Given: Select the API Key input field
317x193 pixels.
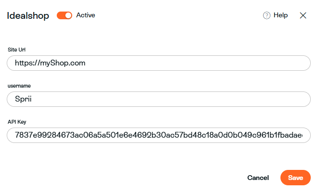Looking at the screenshot, I should (159, 135).
